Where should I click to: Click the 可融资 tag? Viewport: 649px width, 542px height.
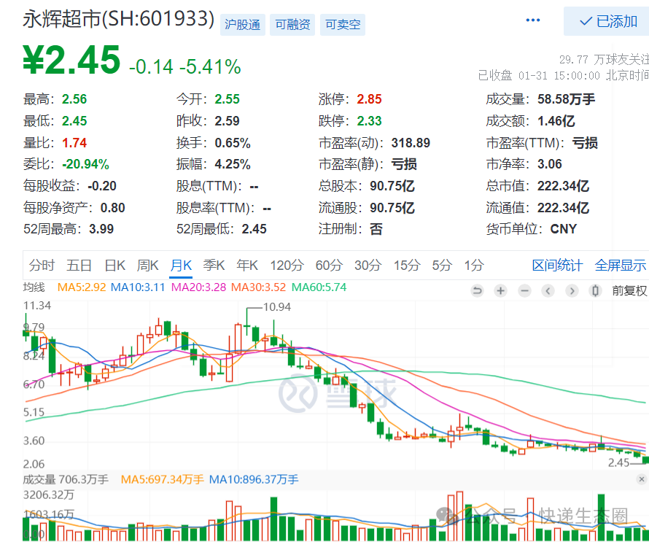[x=292, y=25]
